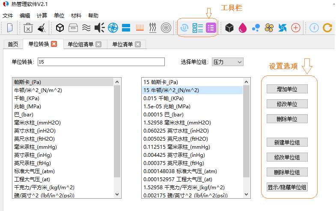This screenshot has height=211, width=336.
Task: Close the 单位清单 tab
Action: (x=138, y=44)
